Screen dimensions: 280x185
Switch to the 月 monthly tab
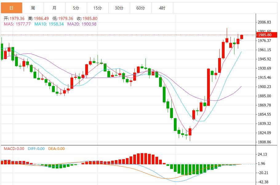click(55, 8)
